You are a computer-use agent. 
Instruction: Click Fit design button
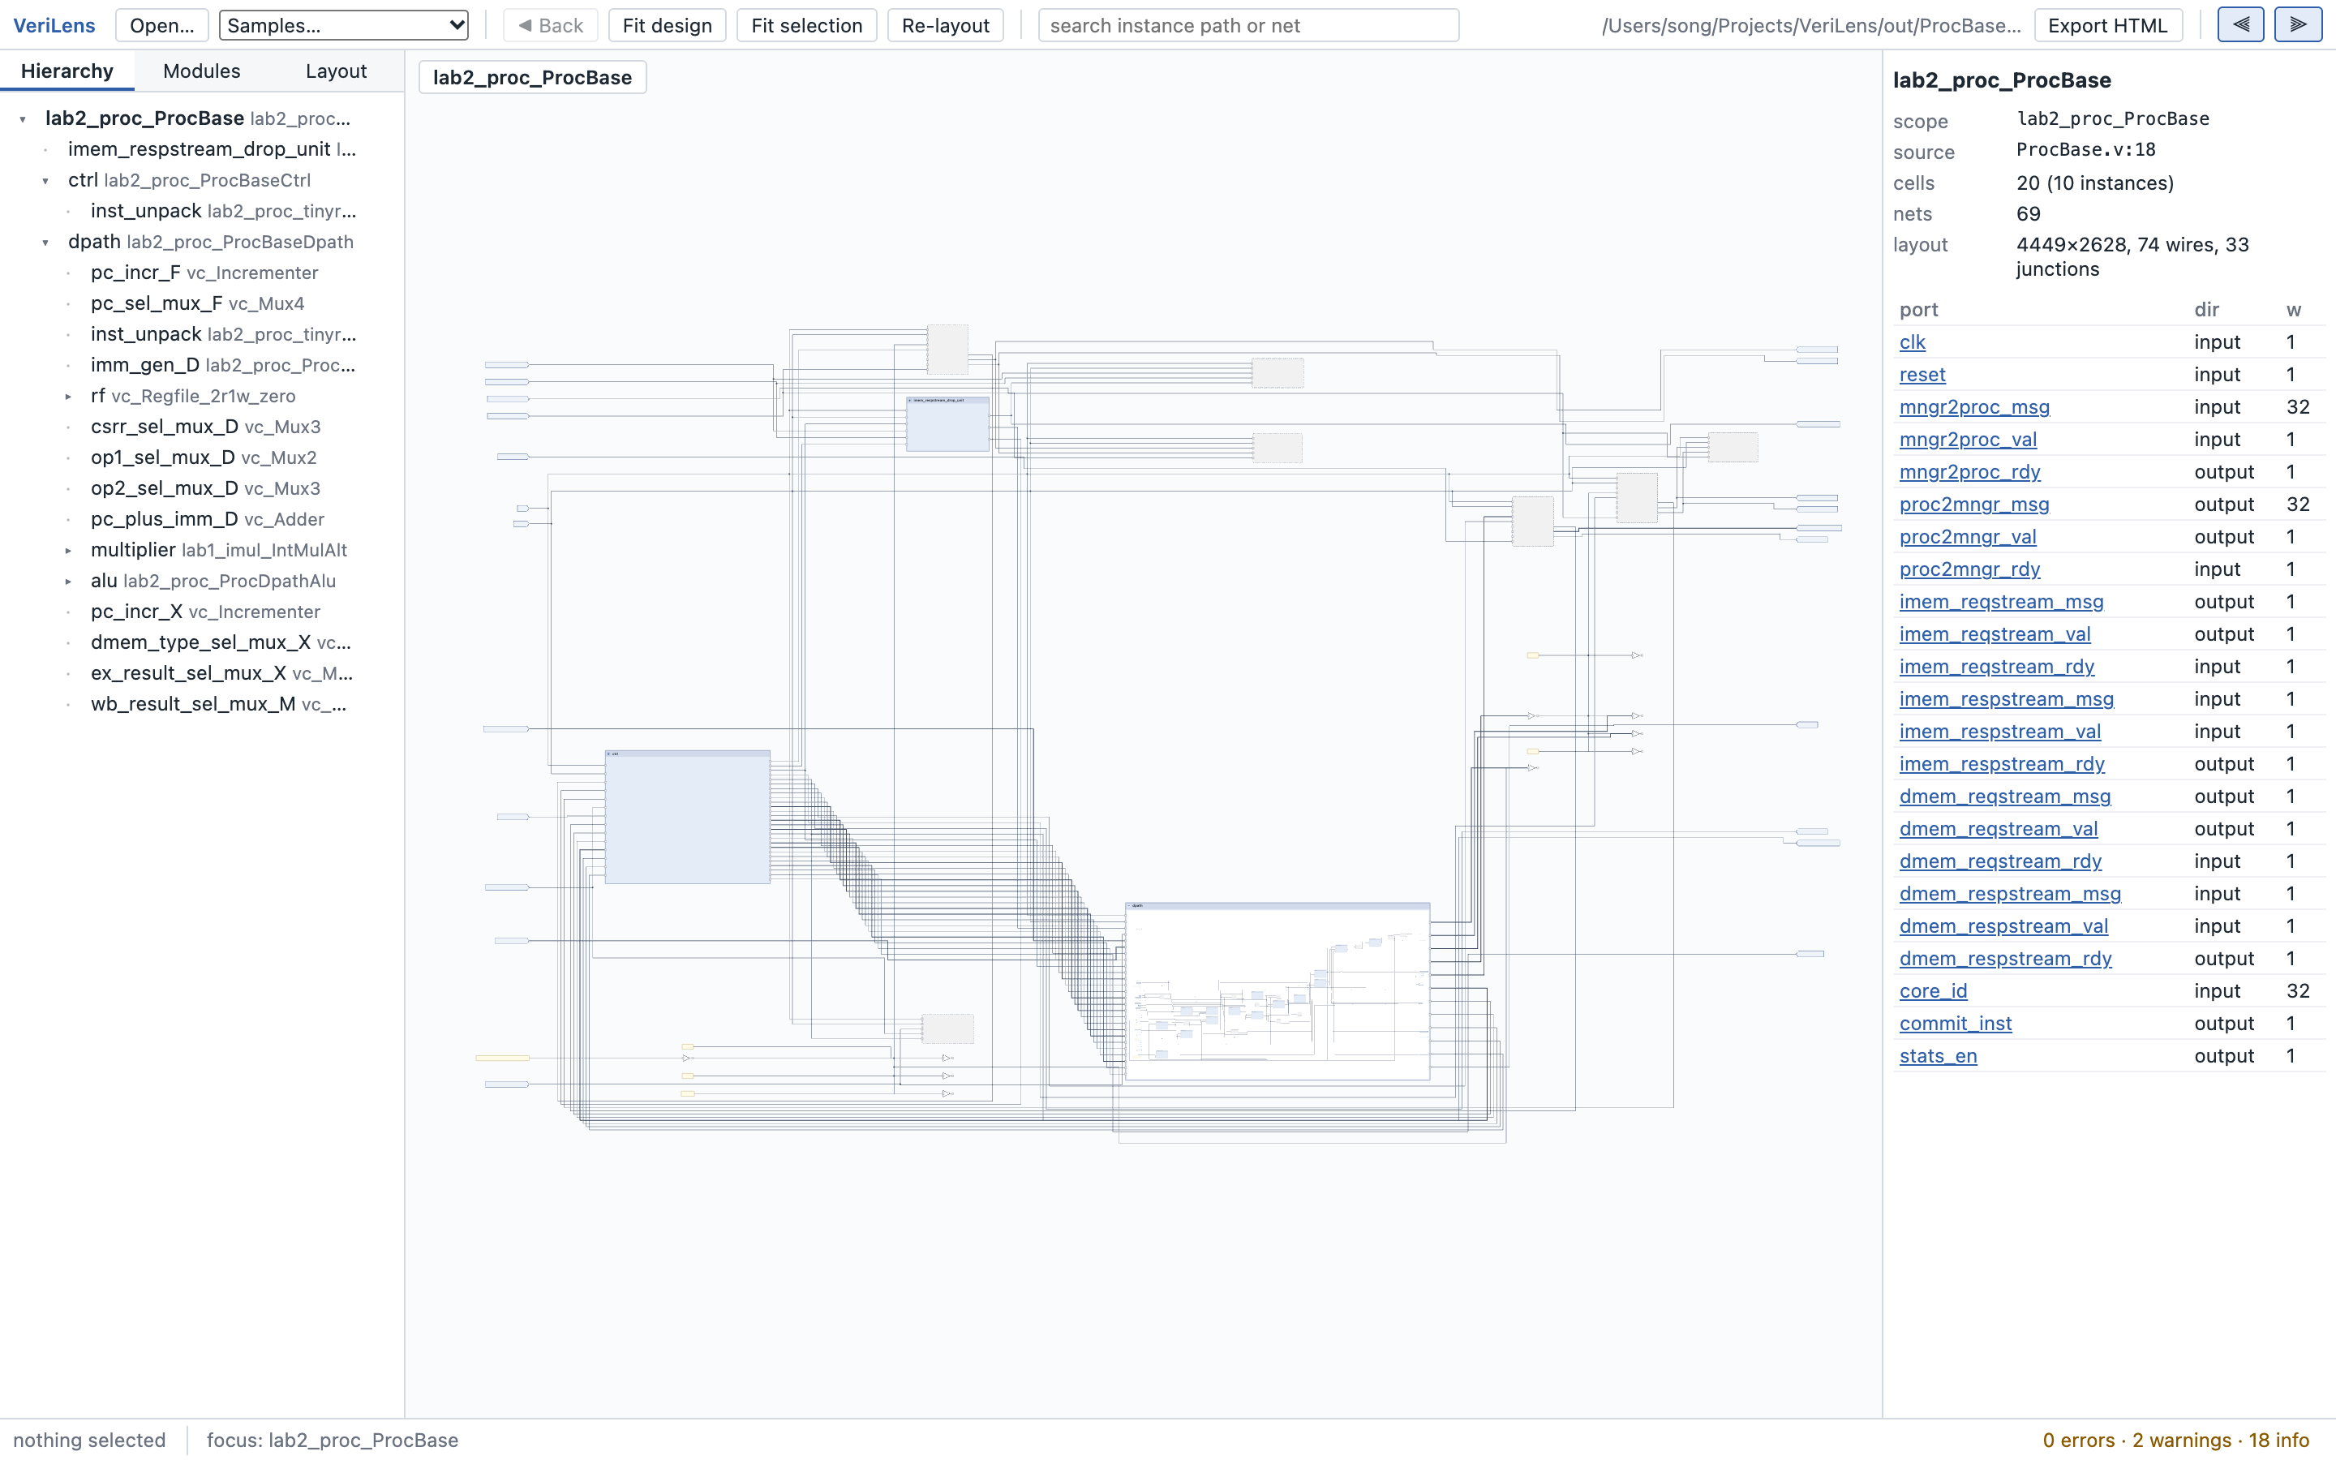pos(667,25)
